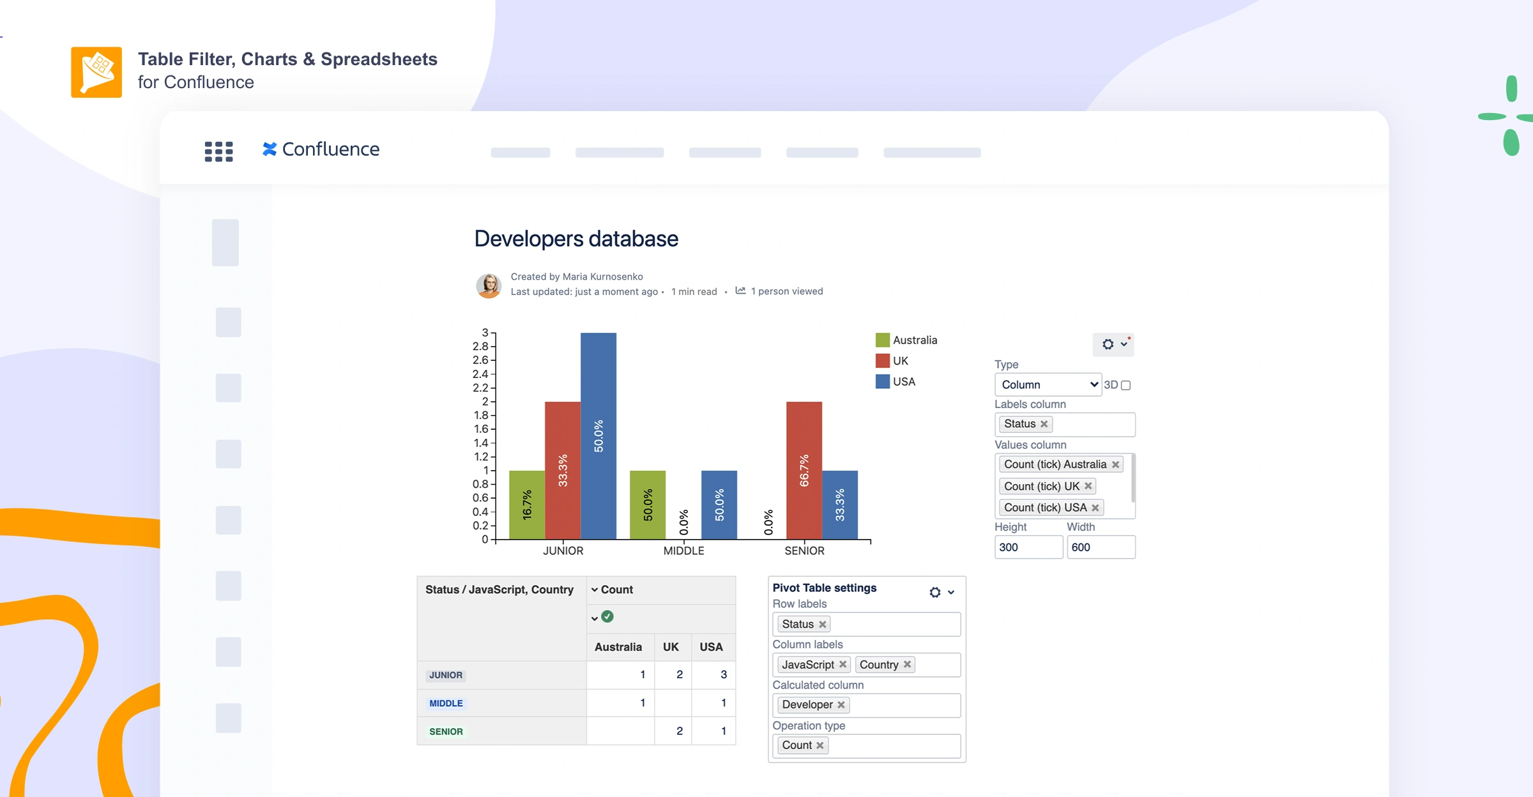Click the Width input showing 600
The height and width of the screenshot is (797, 1533).
[1101, 547]
